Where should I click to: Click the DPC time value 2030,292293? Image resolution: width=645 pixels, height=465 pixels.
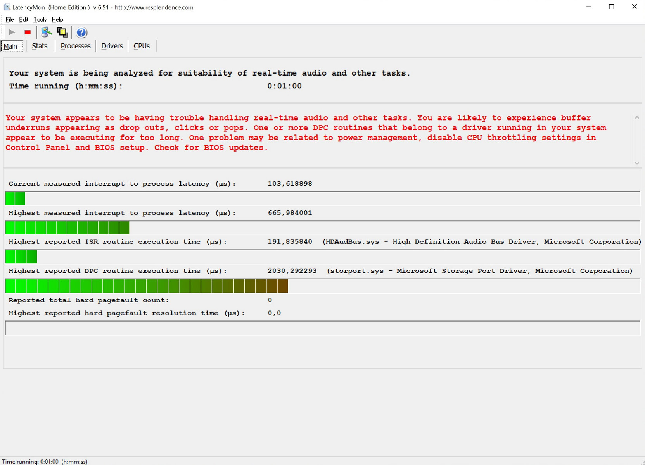tap(292, 271)
